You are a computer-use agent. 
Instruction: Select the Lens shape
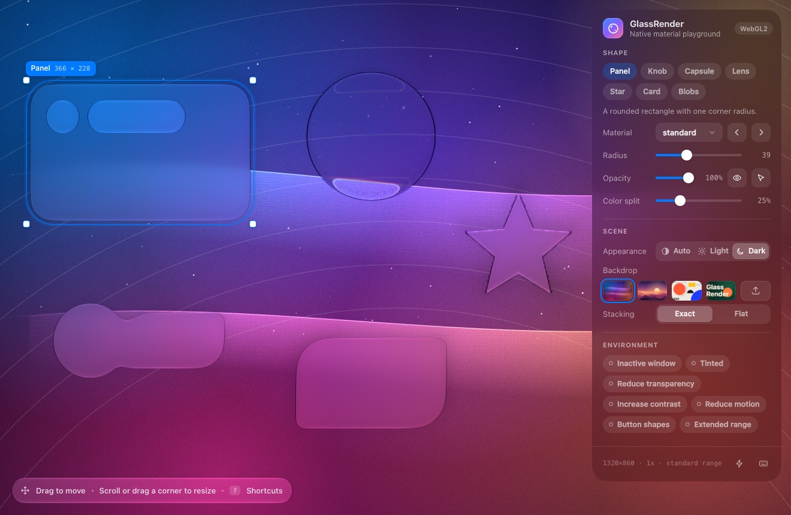pyautogui.click(x=741, y=71)
